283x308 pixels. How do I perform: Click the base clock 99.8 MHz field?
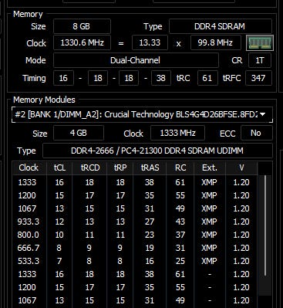point(216,42)
